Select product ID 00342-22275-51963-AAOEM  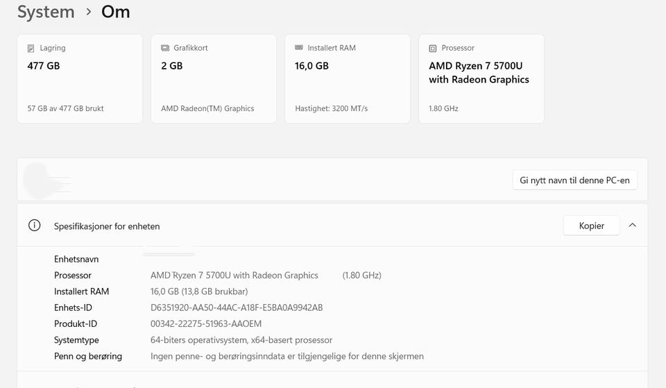point(206,324)
